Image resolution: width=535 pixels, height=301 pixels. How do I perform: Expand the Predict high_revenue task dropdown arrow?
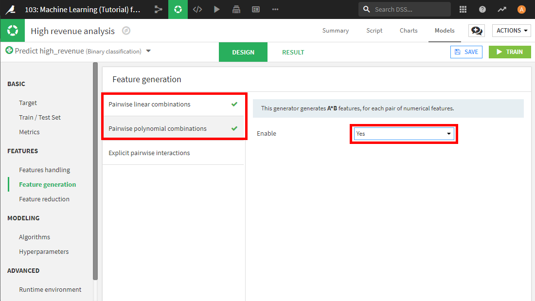[148, 51]
